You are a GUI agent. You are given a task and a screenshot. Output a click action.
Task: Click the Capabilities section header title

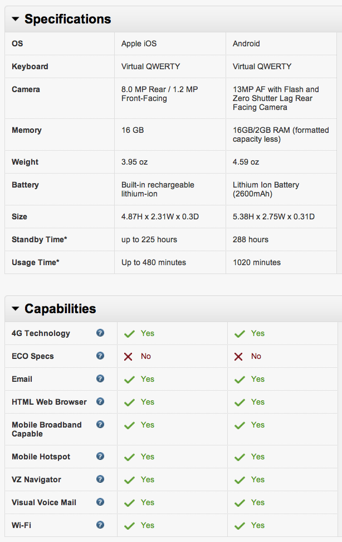60,309
